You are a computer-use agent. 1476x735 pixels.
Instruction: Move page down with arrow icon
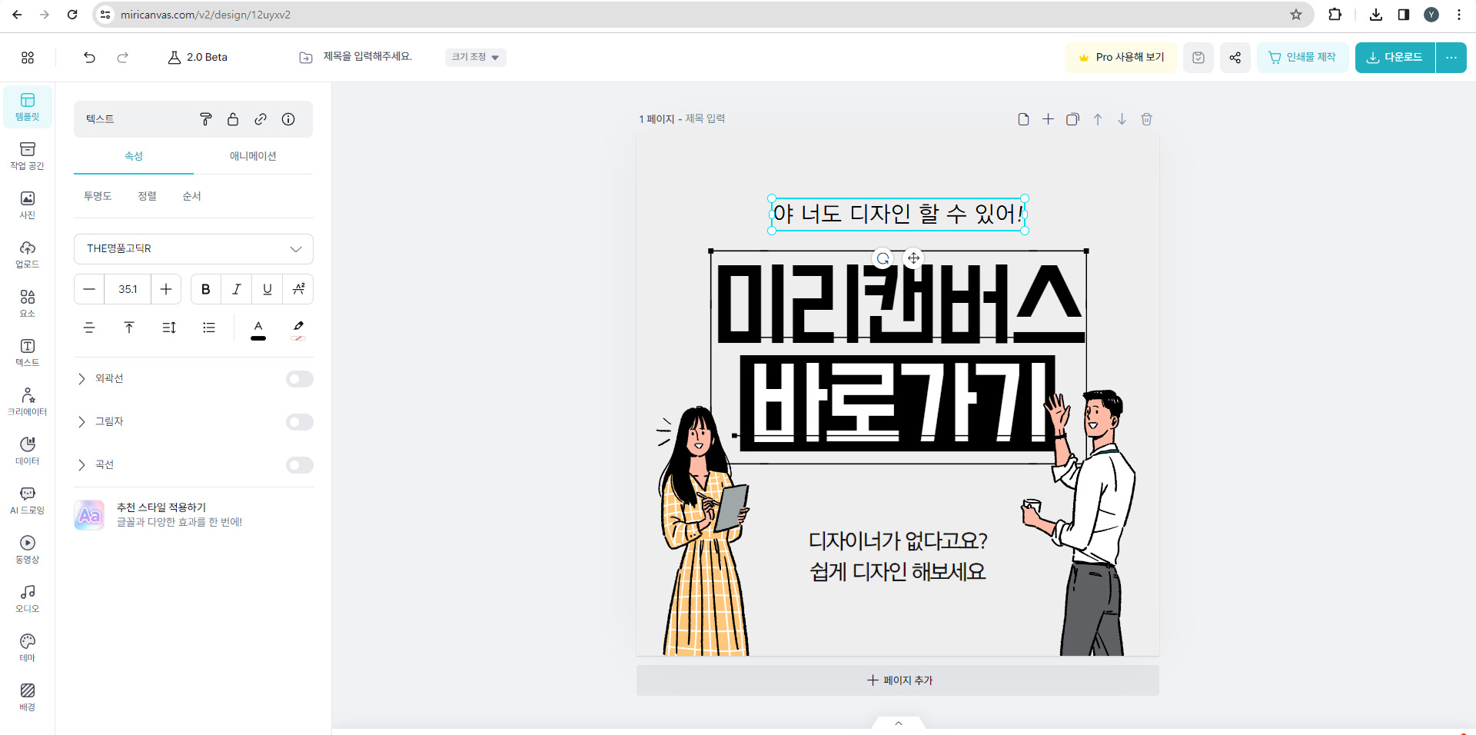coord(1122,119)
